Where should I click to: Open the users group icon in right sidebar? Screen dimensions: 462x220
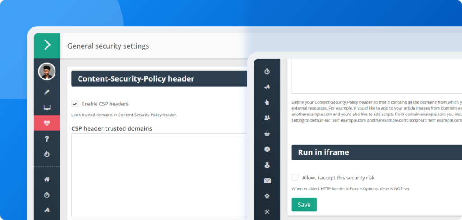click(267, 118)
